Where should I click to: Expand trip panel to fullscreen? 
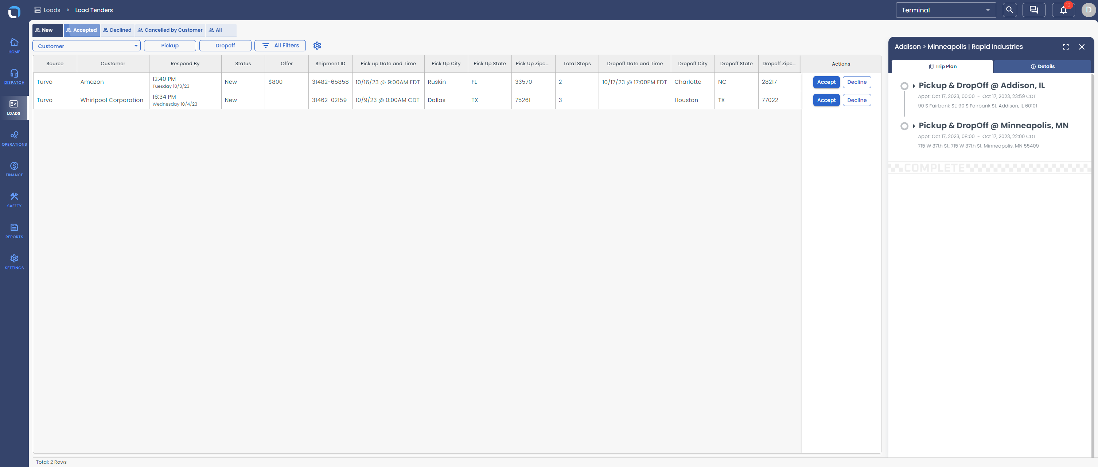[1066, 47]
